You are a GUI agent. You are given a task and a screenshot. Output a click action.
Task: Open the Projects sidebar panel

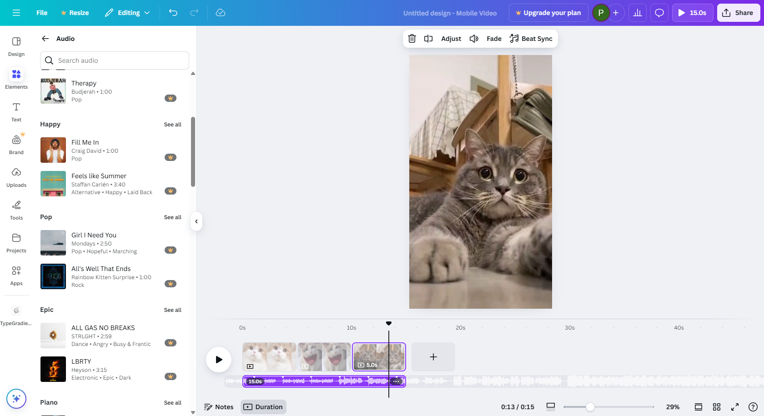16,243
